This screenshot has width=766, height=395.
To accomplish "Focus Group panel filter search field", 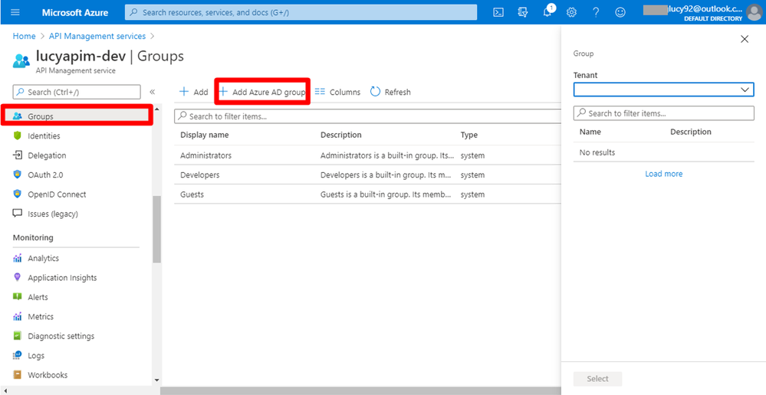I will (663, 113).
